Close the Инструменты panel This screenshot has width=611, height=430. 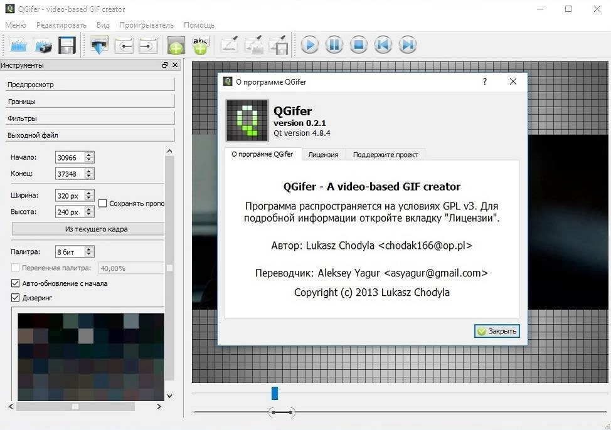pyautogui.click(x=175, y=65)
